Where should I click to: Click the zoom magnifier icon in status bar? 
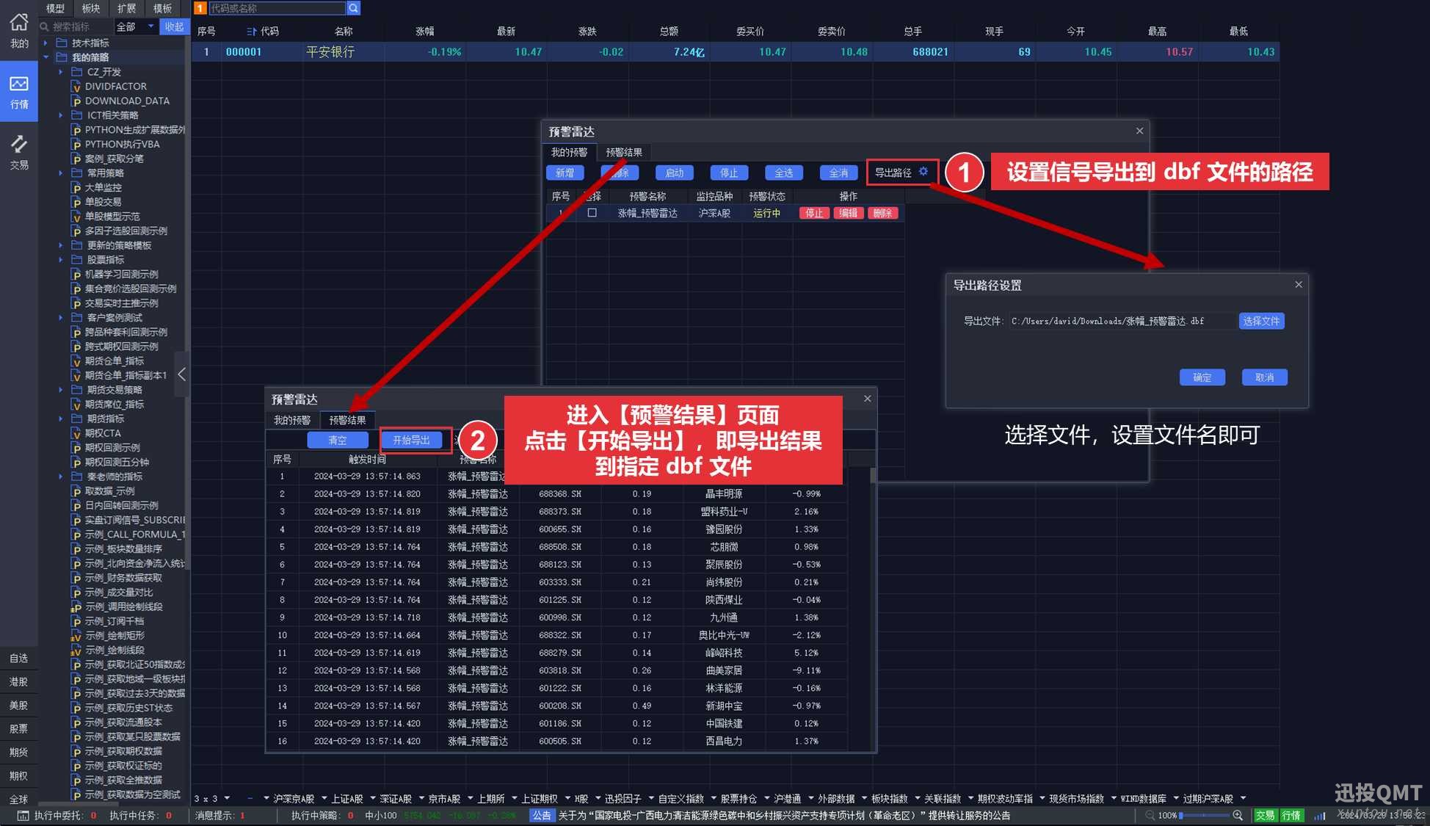tap(1238, 815)
